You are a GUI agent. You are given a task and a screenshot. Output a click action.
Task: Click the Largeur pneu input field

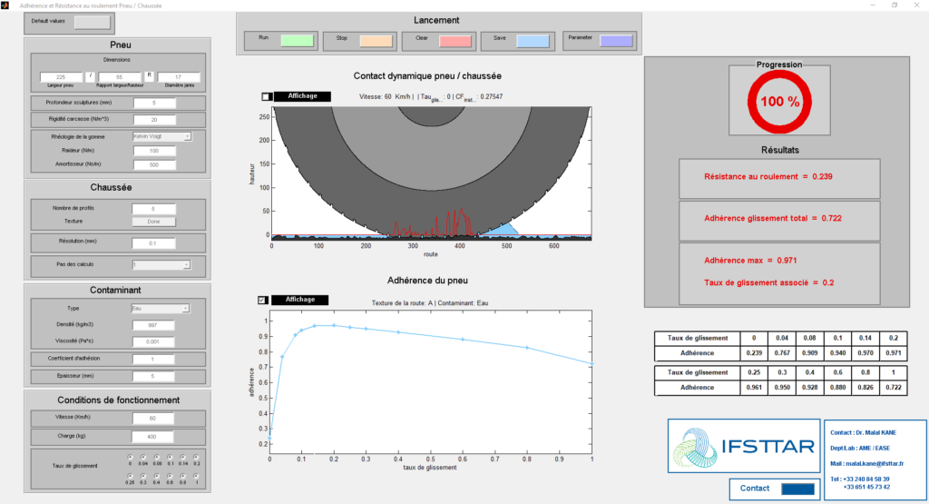(61, 77)
